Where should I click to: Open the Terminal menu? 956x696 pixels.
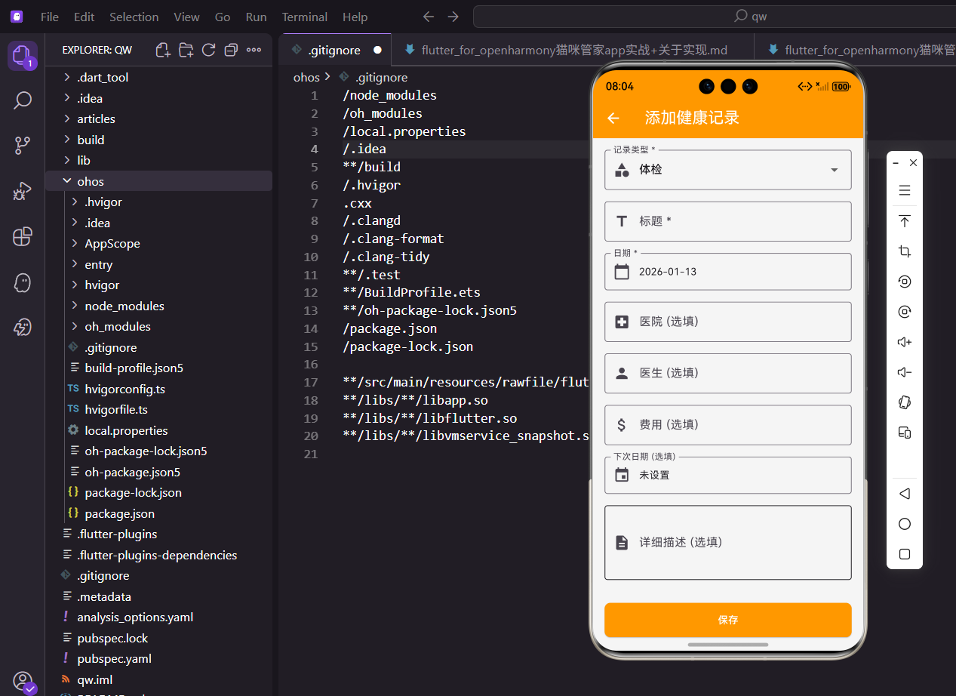(x=306, y=17)
